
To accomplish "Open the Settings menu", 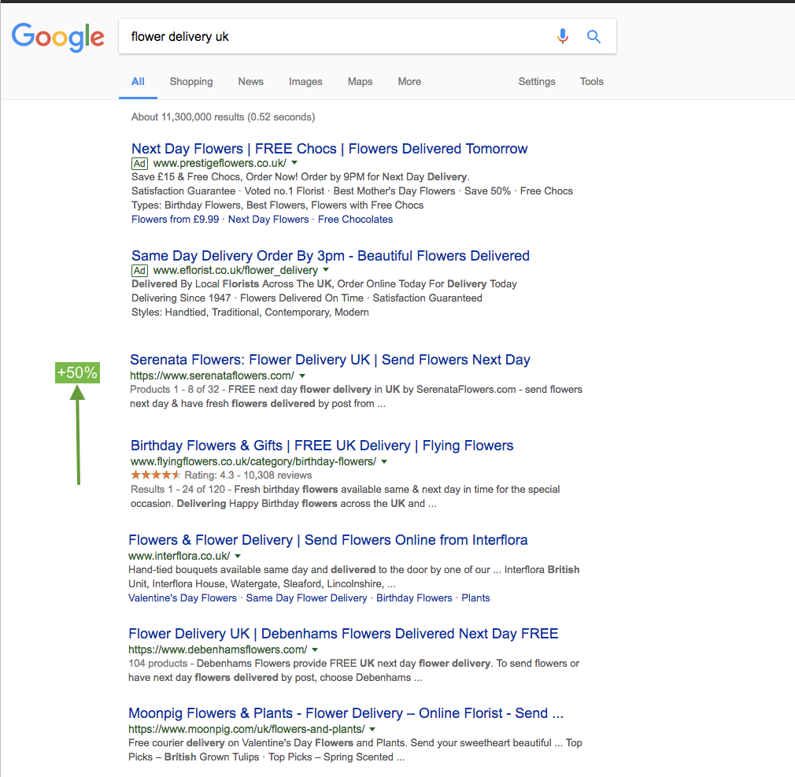I will 536,82.
